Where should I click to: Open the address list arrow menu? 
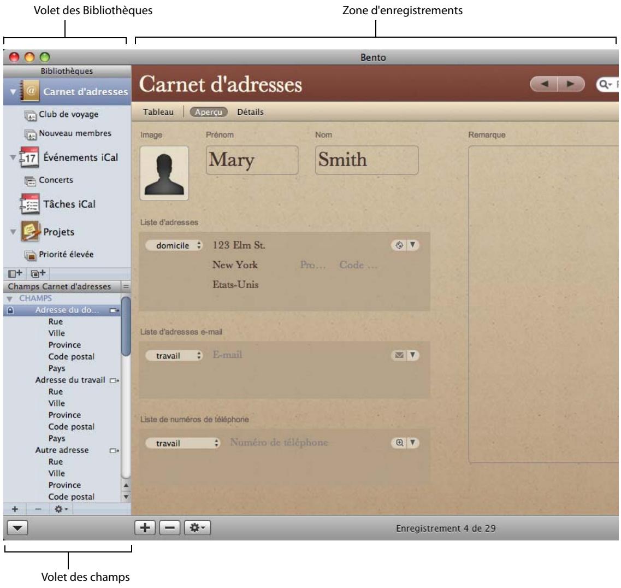pos(413,245)
